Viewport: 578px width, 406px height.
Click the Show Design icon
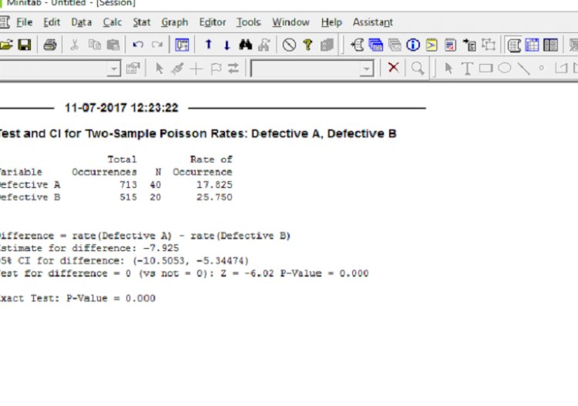tap(489, 45)
